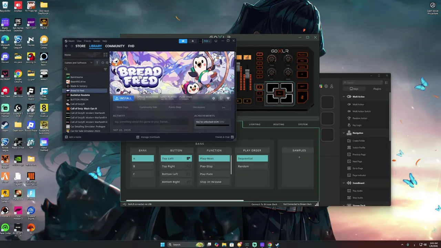Screen dimensions: 441x248
Task: Collapse the Multi Action category
Action: [343, 97]
